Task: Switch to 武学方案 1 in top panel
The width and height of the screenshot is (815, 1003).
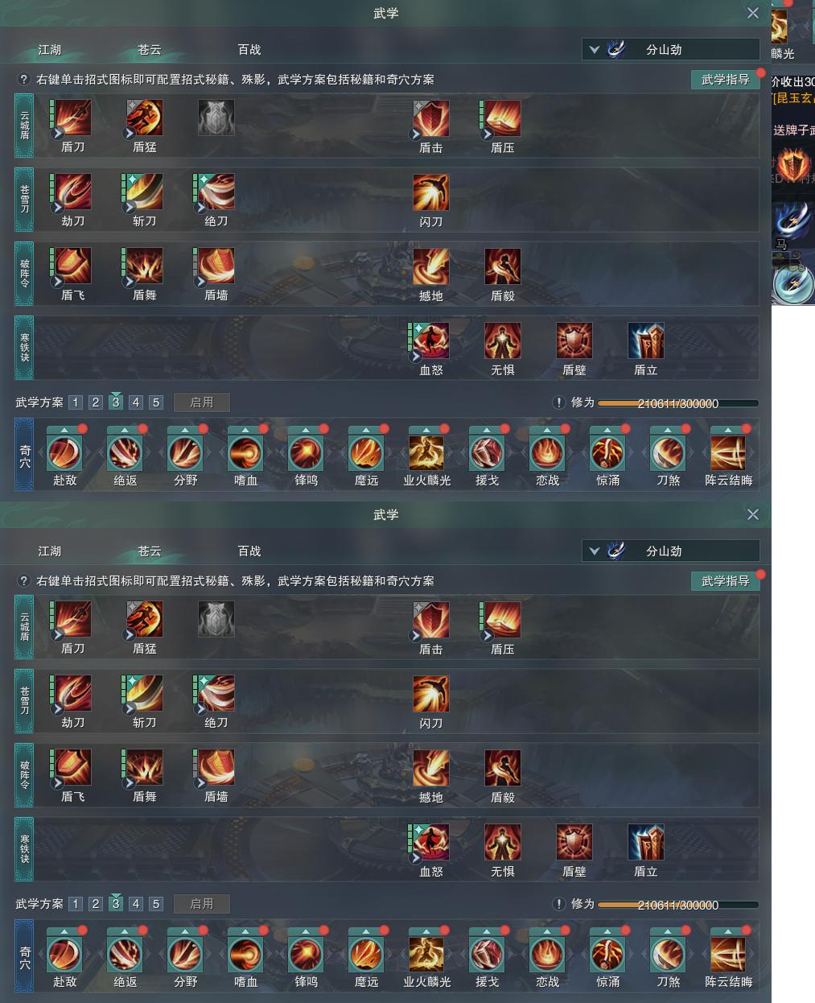Action: [76, 402]
